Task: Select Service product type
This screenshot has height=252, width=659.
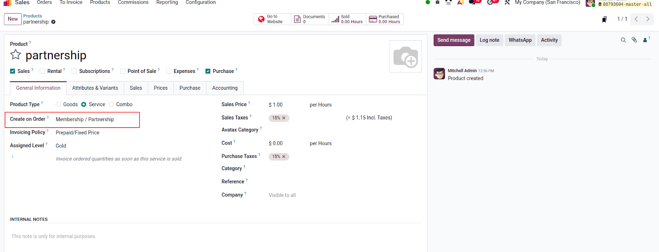Action: click(84, 105)
